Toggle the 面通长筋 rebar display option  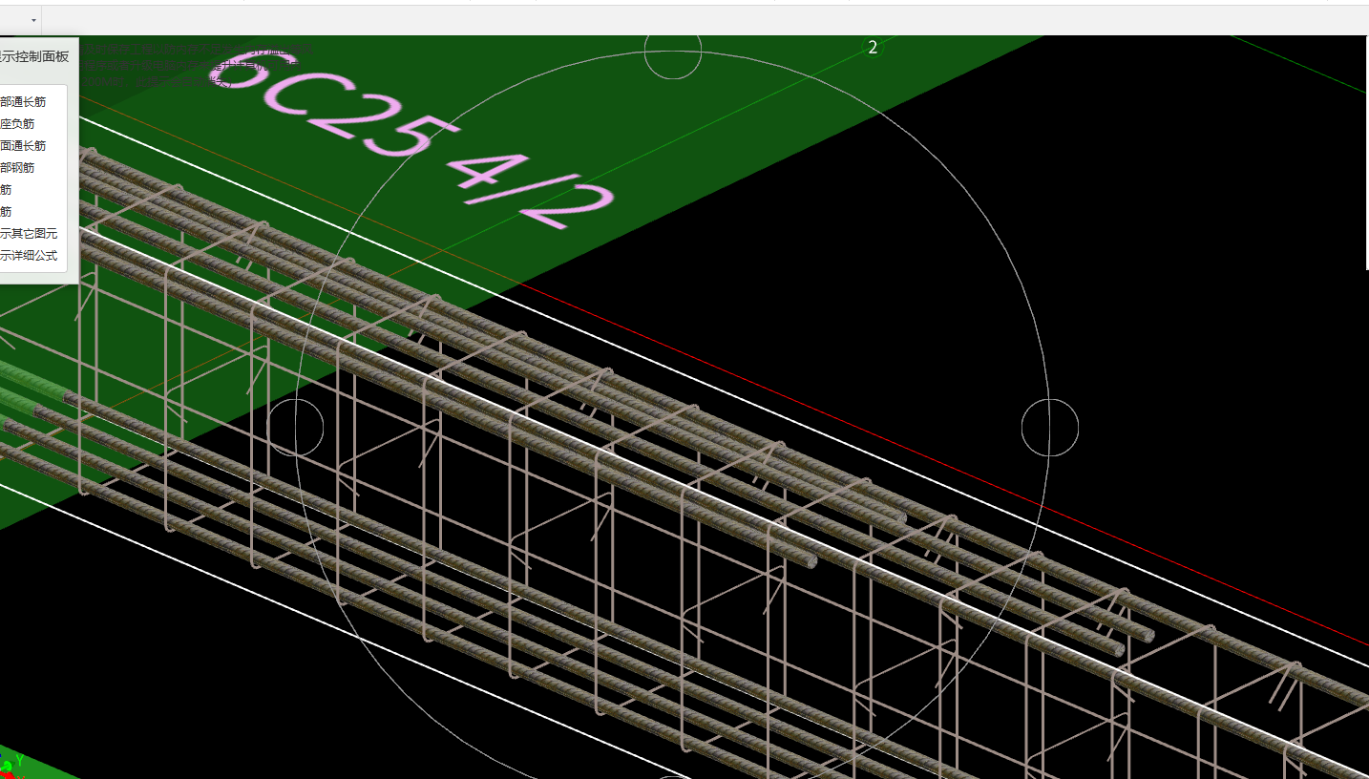click(23, 146)
